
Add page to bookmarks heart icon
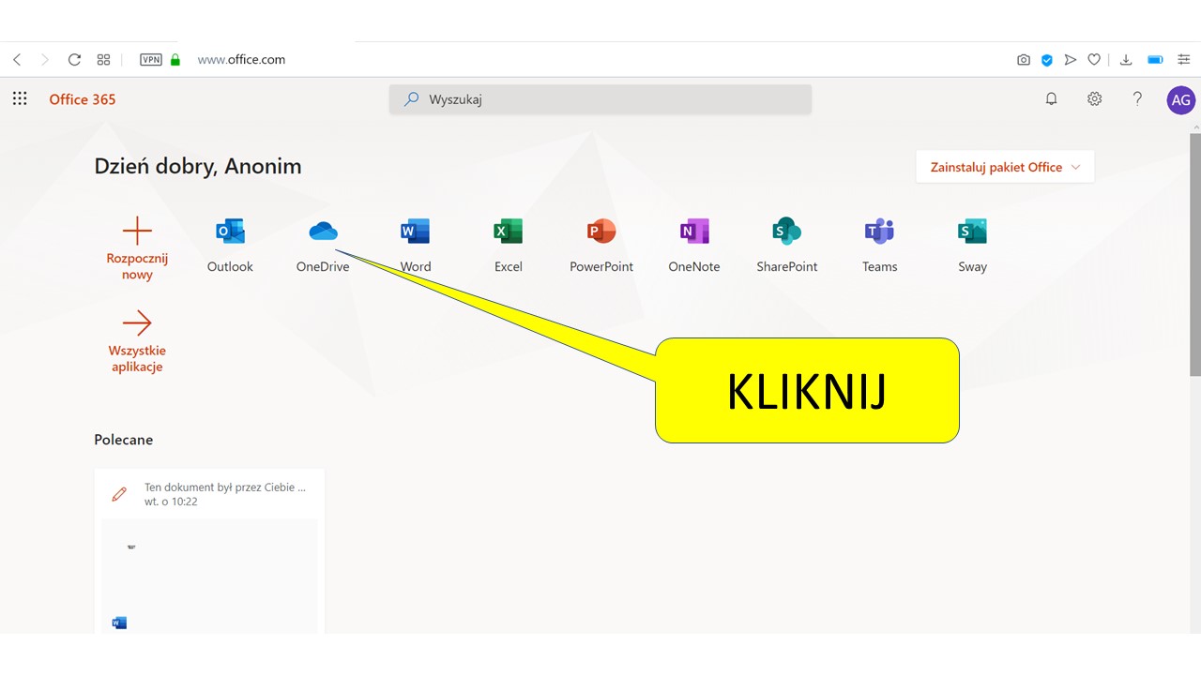[1094, 60]
